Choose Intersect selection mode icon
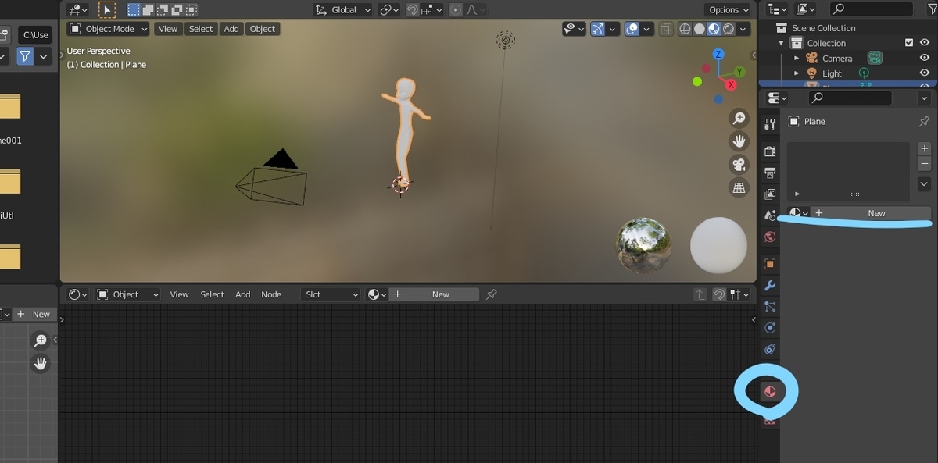 (190, 9)
